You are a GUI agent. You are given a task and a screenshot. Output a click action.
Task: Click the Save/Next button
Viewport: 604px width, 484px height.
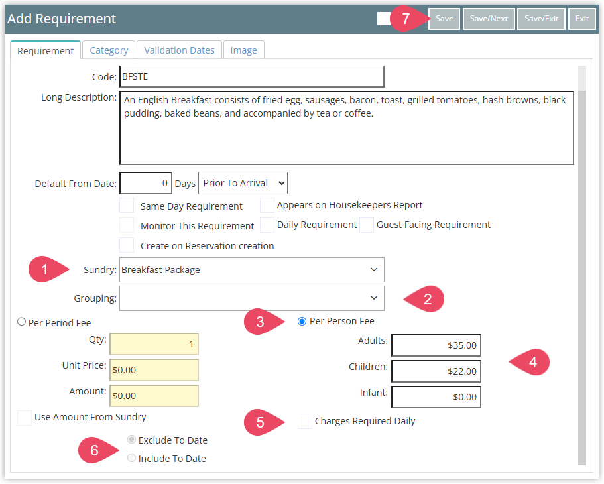pyautogui.click(x=489, y=19)
